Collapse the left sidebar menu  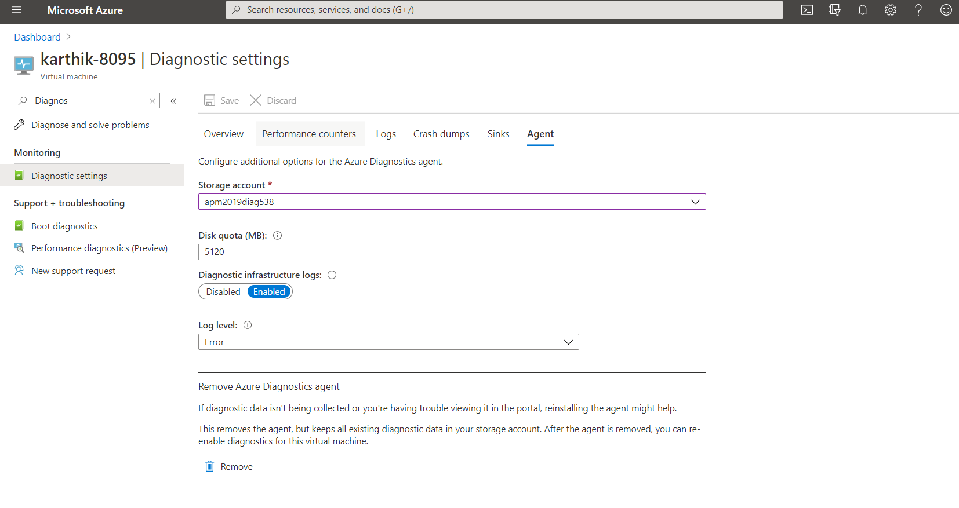173,101
